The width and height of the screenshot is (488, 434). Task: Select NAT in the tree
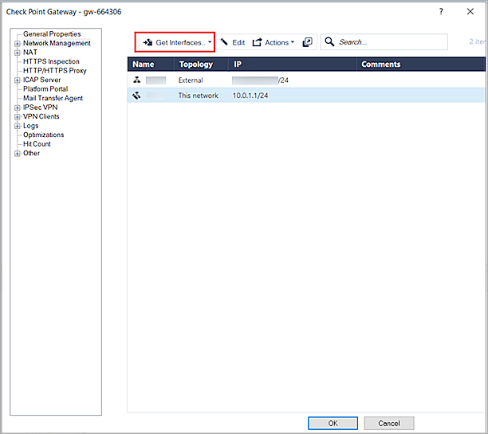point(30,53)
